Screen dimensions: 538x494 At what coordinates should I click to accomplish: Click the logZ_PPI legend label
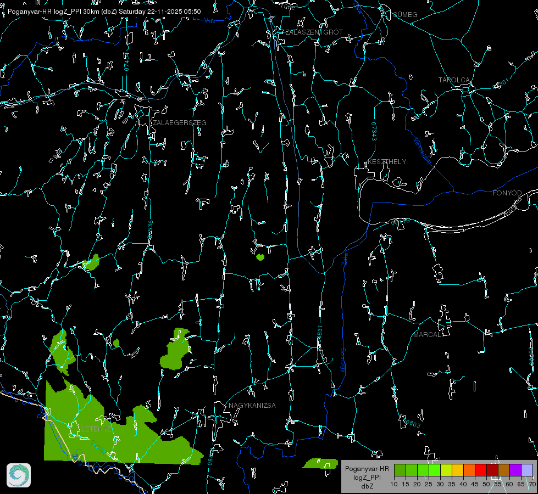click(367, 477)
